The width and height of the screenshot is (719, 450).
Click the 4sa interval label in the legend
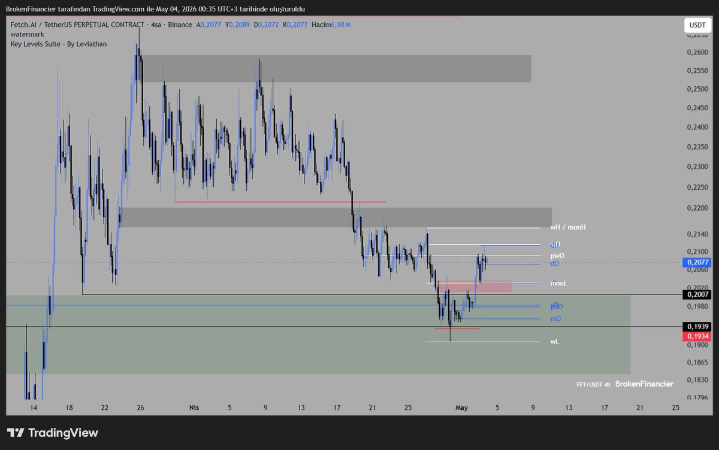[157, 25]
